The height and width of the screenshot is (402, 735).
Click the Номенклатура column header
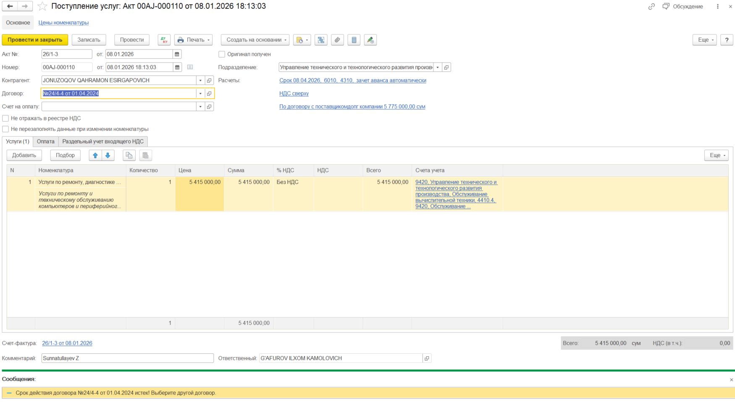(x=81, y=170)
